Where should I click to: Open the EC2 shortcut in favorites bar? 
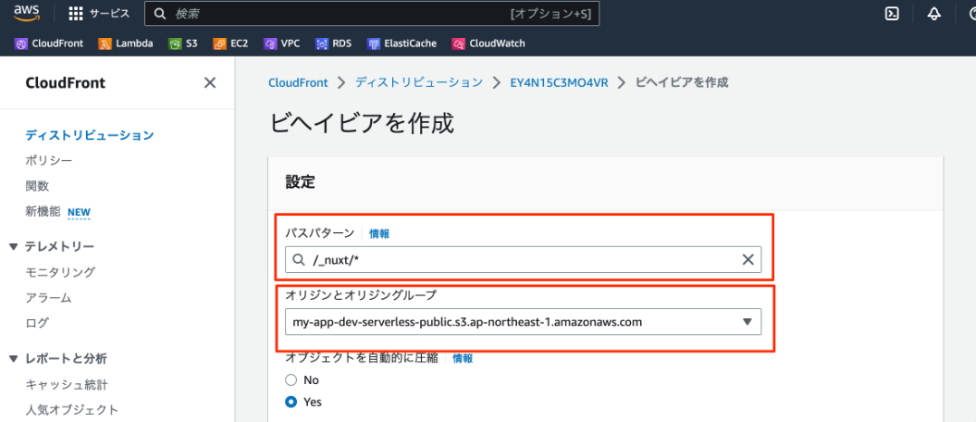pyautogui.click(x=230, y=43)
